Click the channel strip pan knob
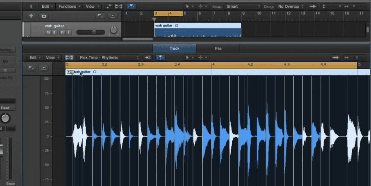371x186 pixels. point(5,118)
